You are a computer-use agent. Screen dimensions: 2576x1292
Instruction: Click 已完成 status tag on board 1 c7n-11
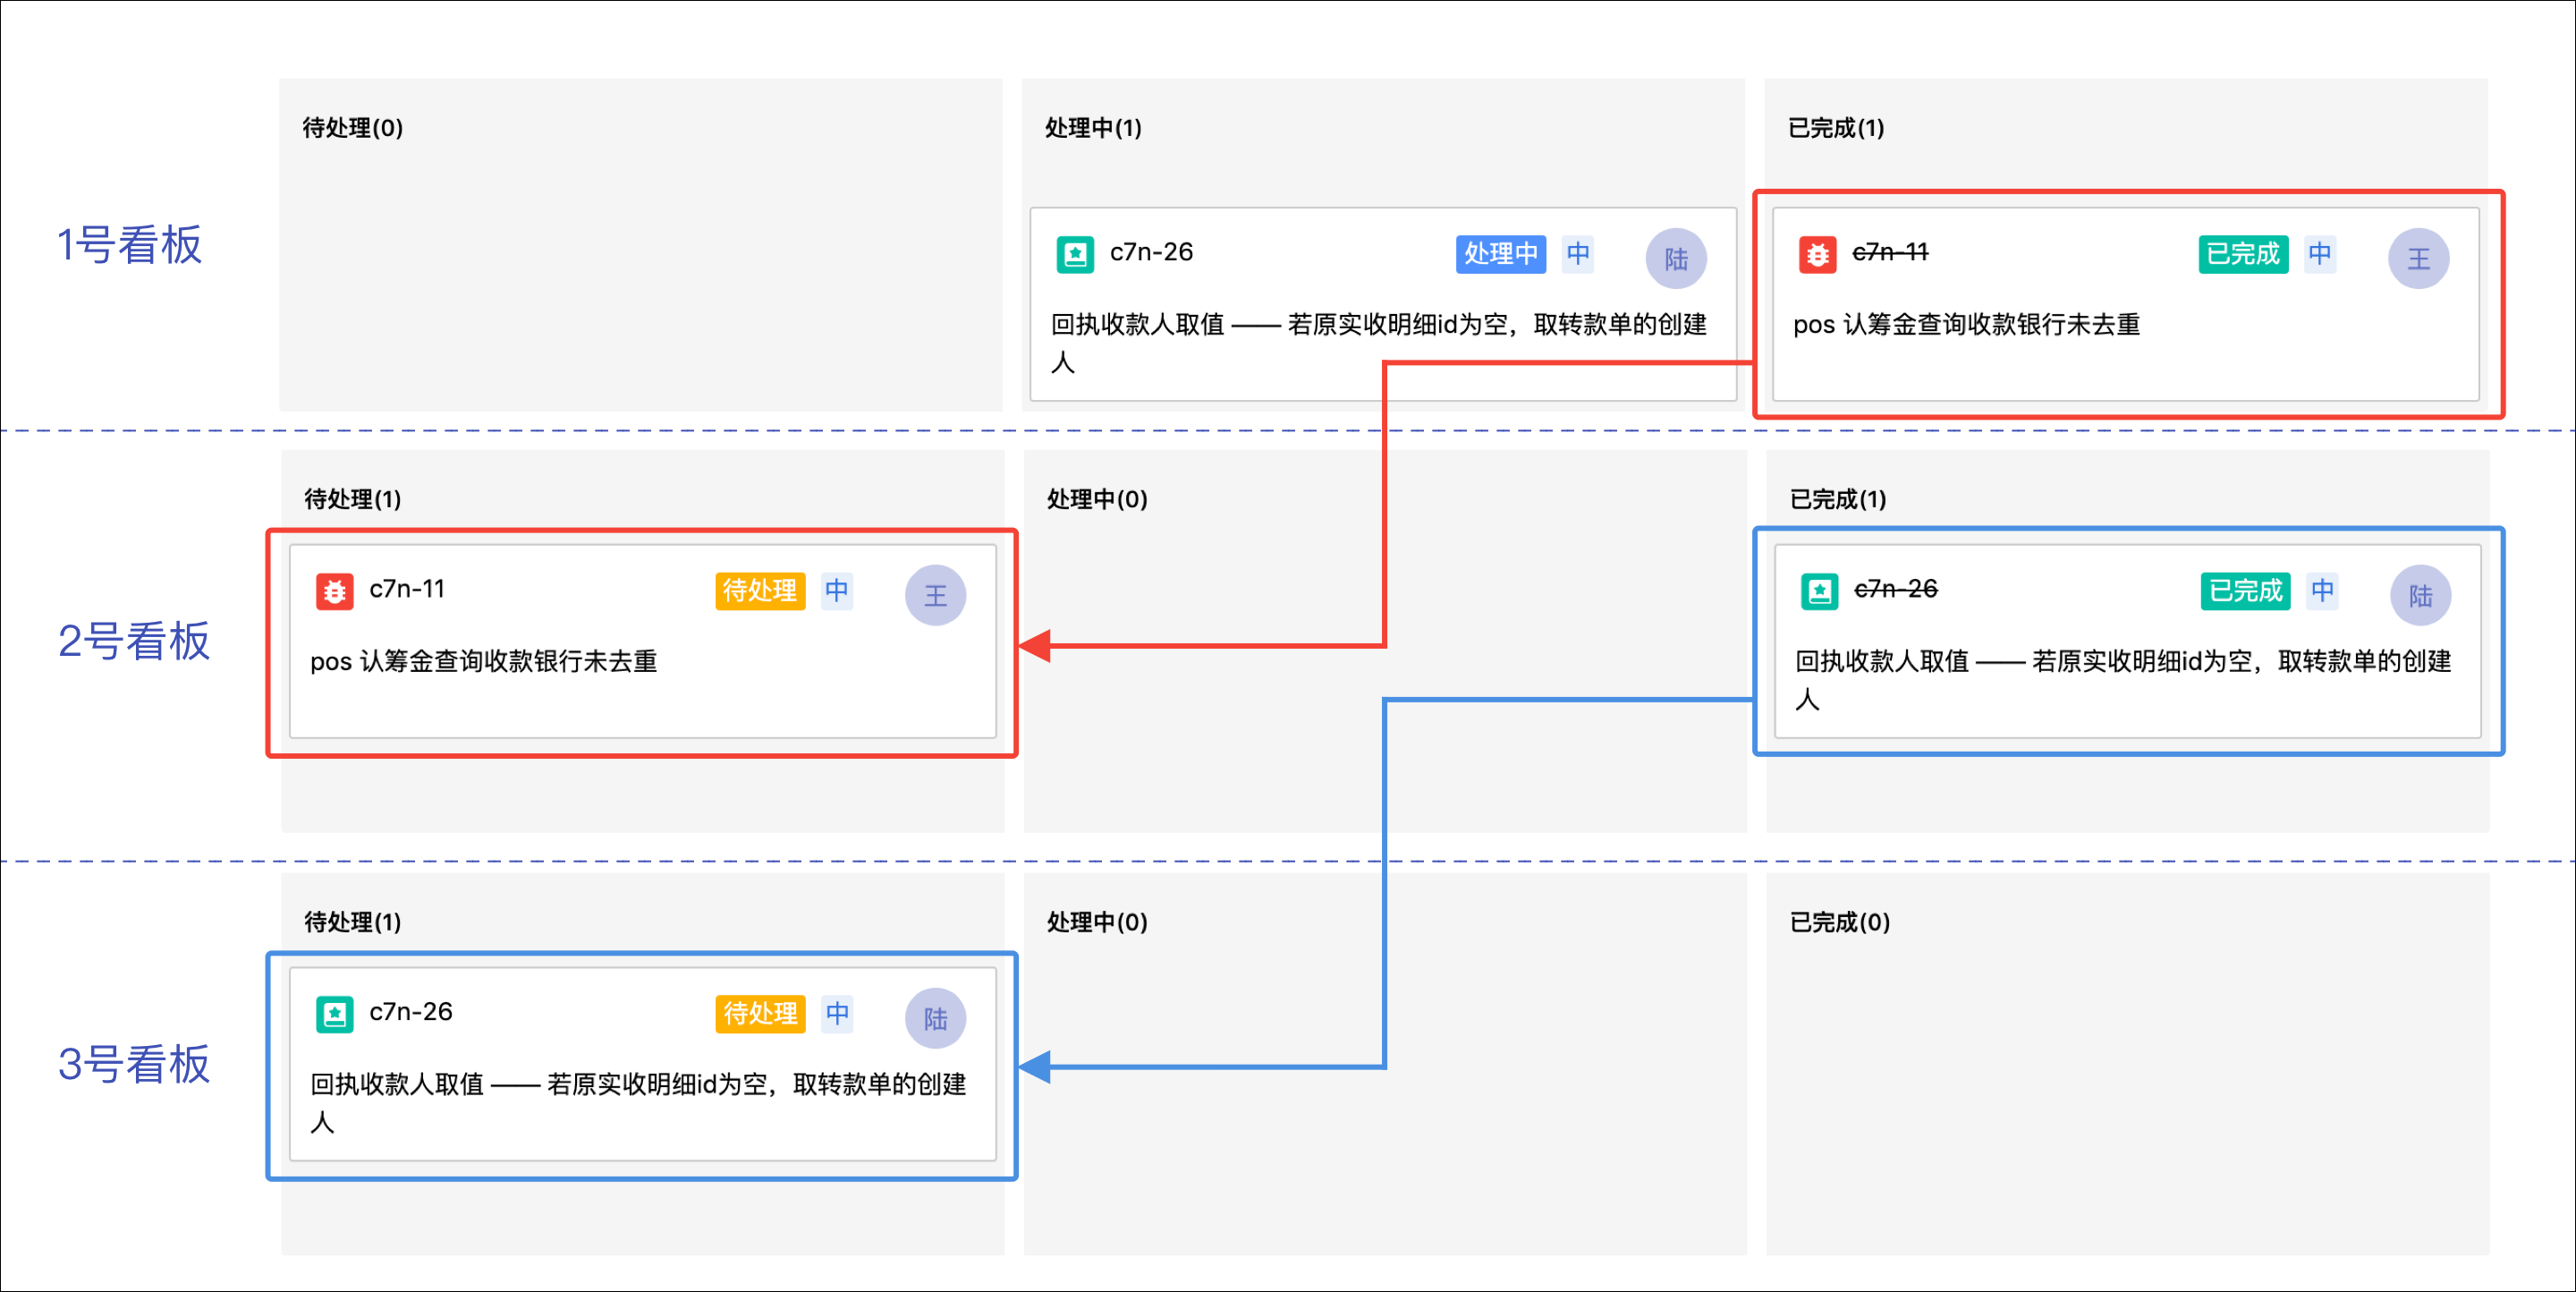2243,254
